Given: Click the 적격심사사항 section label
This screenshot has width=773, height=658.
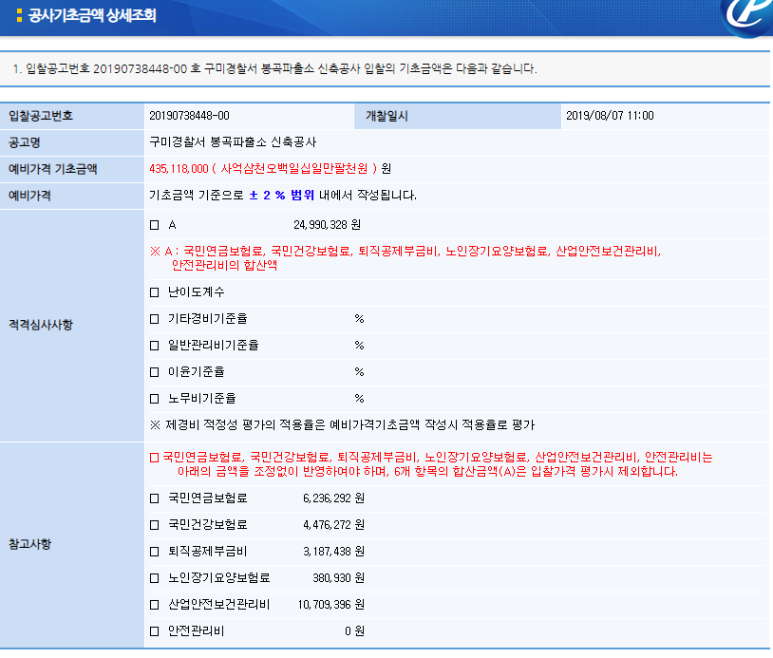Looking at the screenshot, I should [41, 325].
